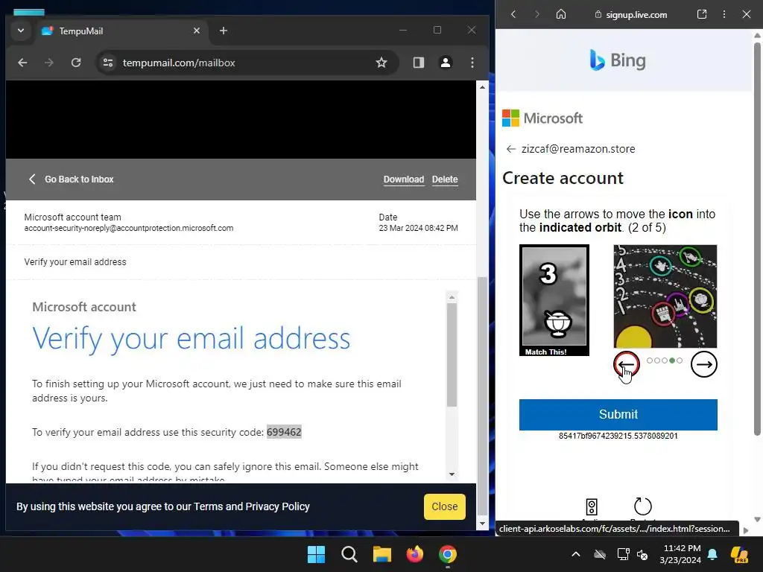Open Chrome profile avatar icon
The height and width of the screenshot is (572, 763).
[x=446, y=63]
